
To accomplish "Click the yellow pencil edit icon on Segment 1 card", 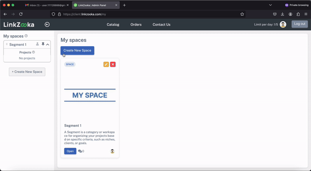I will 106,64.
